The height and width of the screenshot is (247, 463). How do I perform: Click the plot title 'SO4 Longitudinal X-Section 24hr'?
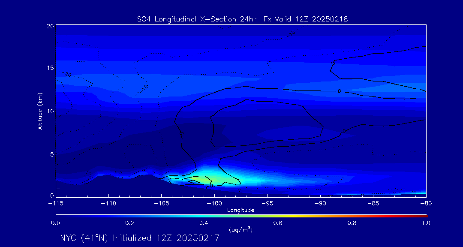[197, 19]
